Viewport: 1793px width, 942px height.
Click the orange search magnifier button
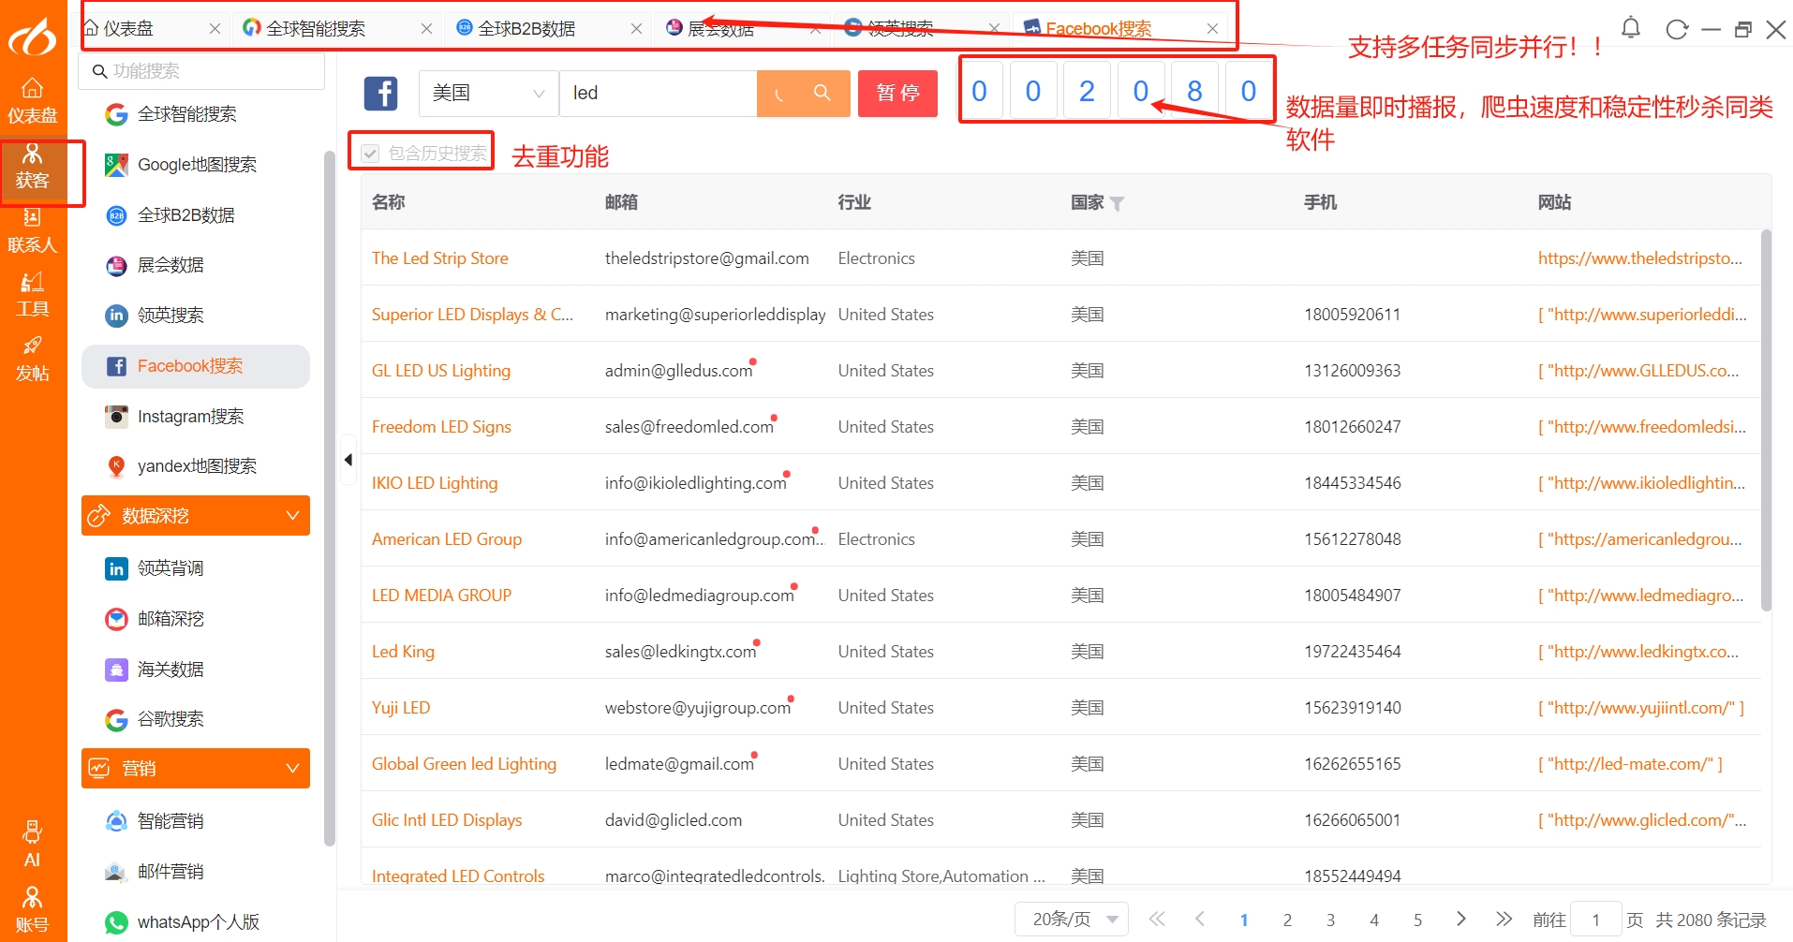point(822,93)
